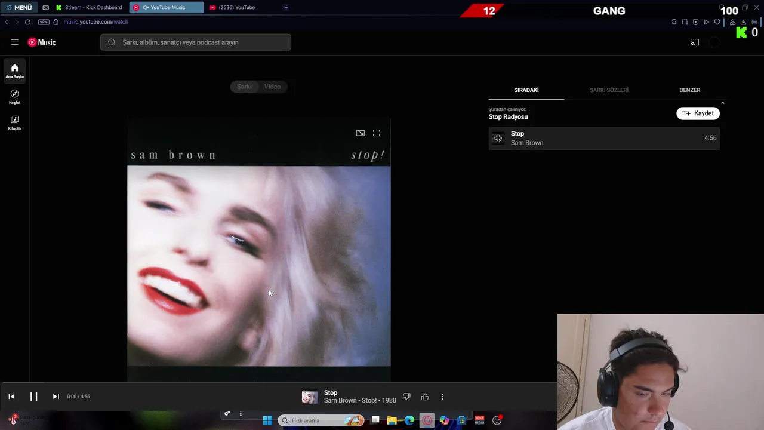Screen dimensions: 764x430
Task: Open Sam Brown artist link in player bar
Action: click(340, 401)
